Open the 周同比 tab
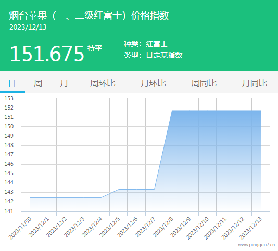The height and width of the screenshot is (251, 278). pyautogui.click(x=204, y=83)
